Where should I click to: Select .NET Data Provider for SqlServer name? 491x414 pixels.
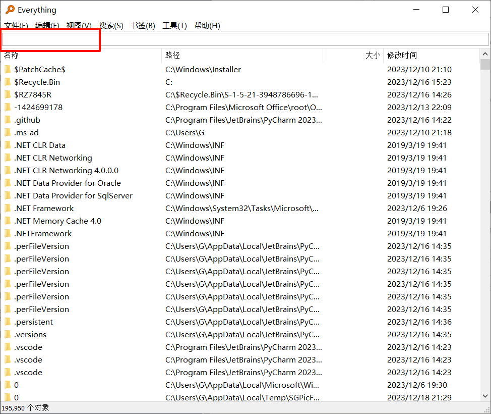pos(73,196)
